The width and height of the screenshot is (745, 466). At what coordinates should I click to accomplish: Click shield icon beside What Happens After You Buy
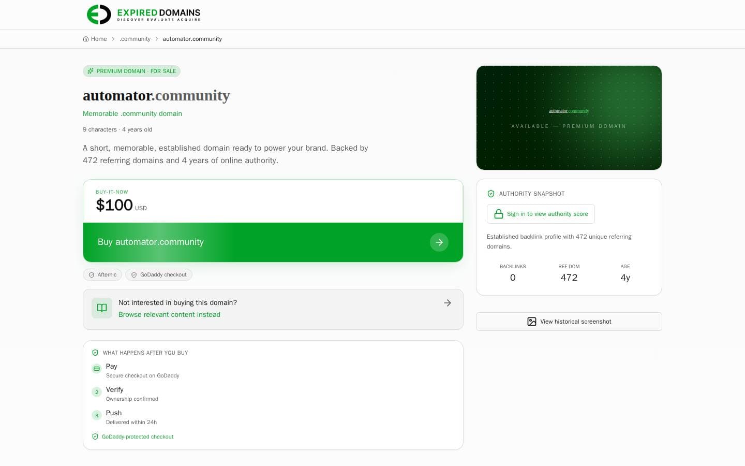pos(95,353)
